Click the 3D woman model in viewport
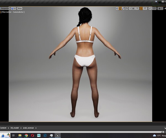 (x=85, y=62)
